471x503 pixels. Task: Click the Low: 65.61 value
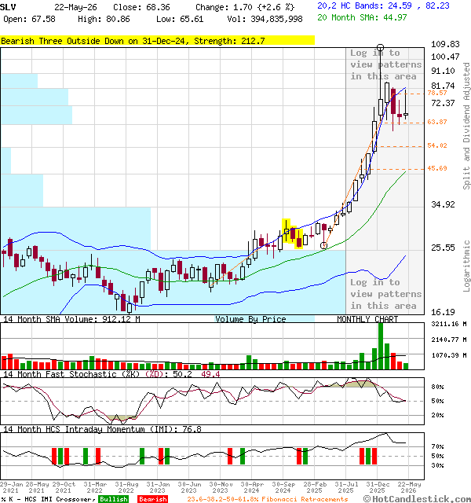pos(180,19)
